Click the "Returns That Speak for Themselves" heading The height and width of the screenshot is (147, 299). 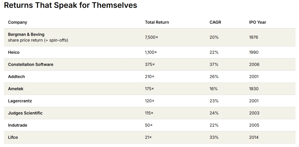tap(70, 5)
